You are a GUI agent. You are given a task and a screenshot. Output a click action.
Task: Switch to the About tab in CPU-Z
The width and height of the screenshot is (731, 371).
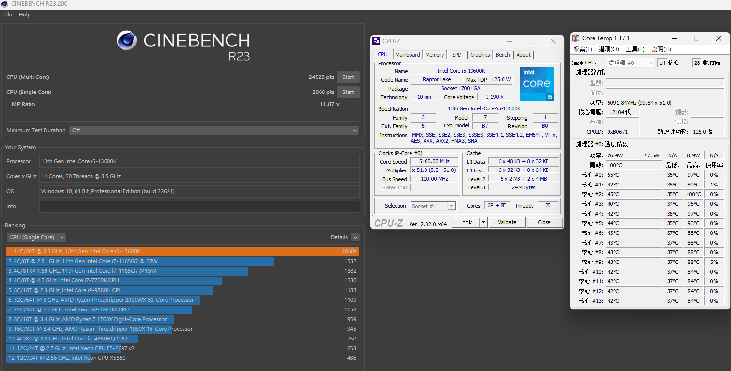tap(523, 55)
